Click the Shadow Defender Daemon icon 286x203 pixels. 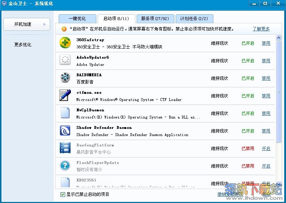(x=65, y=130)
